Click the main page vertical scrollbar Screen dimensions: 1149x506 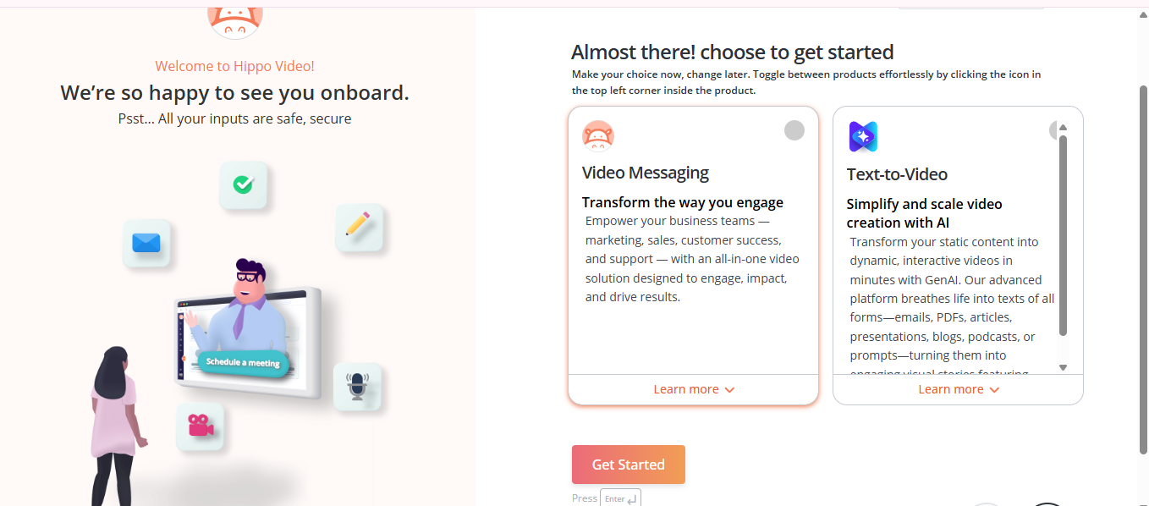[1142, 254]
